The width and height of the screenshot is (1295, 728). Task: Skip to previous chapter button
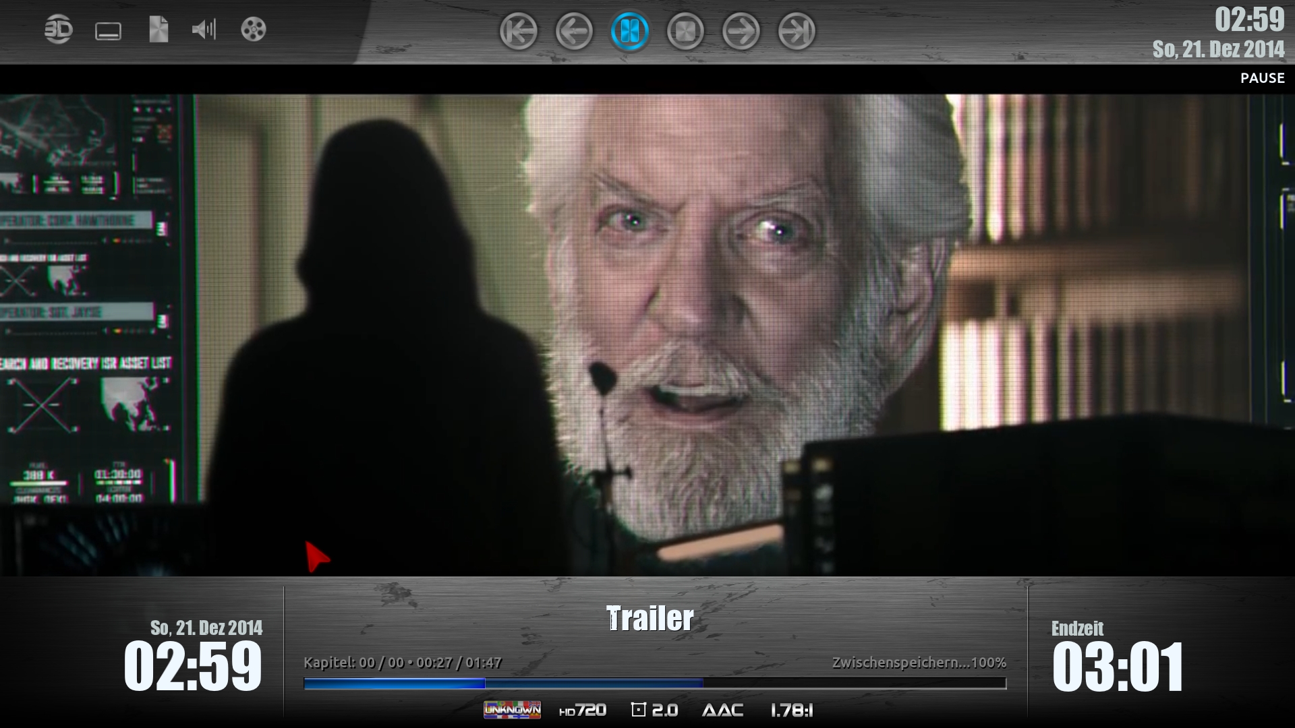519,31
